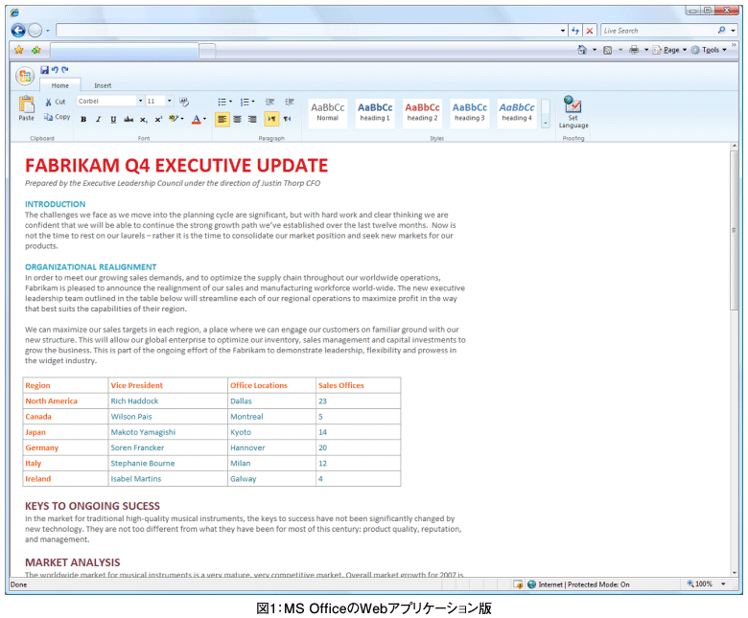Click the new tab button

coord(207,50)
